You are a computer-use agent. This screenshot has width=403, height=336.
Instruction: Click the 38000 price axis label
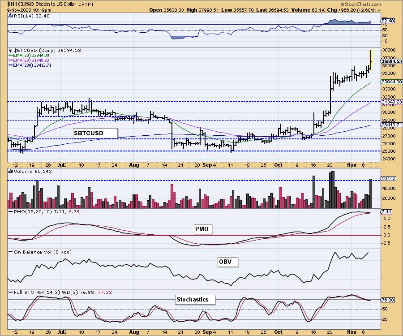[x=388, y=50]
